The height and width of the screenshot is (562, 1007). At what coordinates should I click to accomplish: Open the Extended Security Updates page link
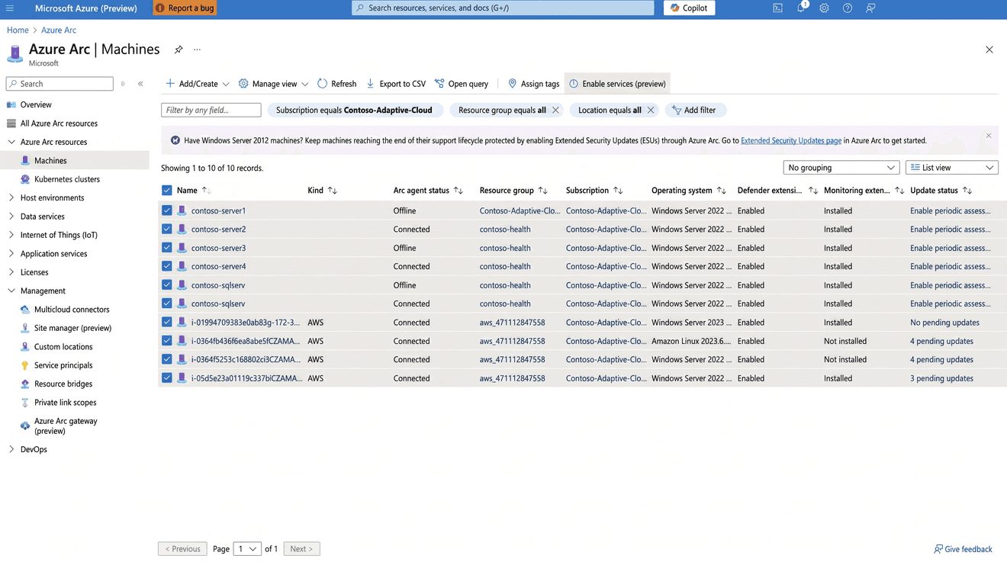791,140
